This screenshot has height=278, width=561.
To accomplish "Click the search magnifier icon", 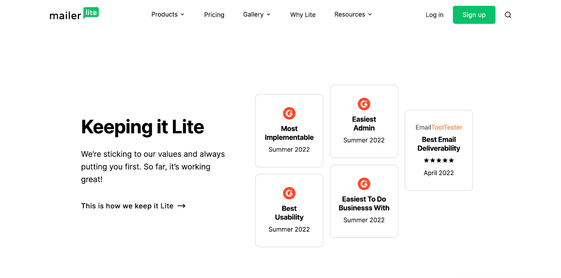I will 508,15.
